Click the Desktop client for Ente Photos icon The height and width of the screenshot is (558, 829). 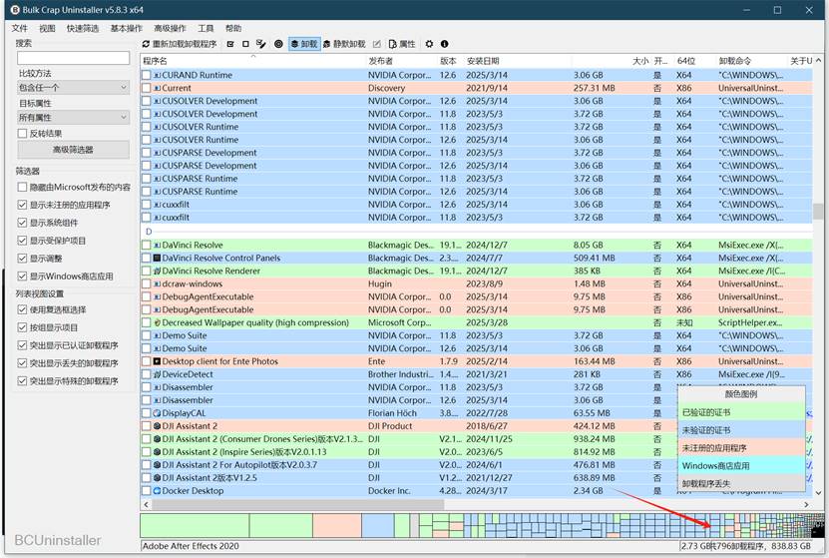pos(157,361)
